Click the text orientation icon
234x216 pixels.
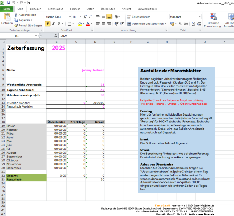117,17
